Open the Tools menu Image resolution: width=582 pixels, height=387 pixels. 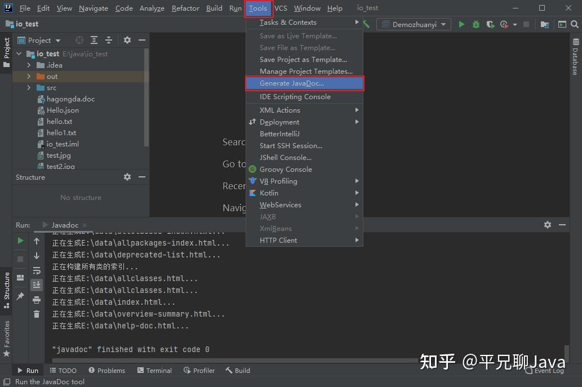click(x=259, y=8)
